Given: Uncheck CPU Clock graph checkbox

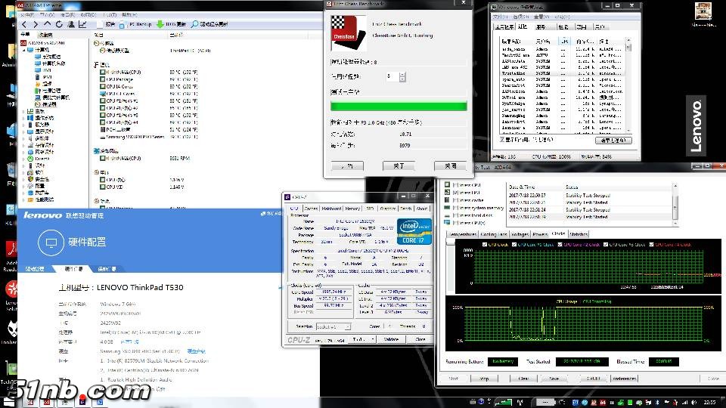Looking at the screenshot, I should (x=485, y=244).
